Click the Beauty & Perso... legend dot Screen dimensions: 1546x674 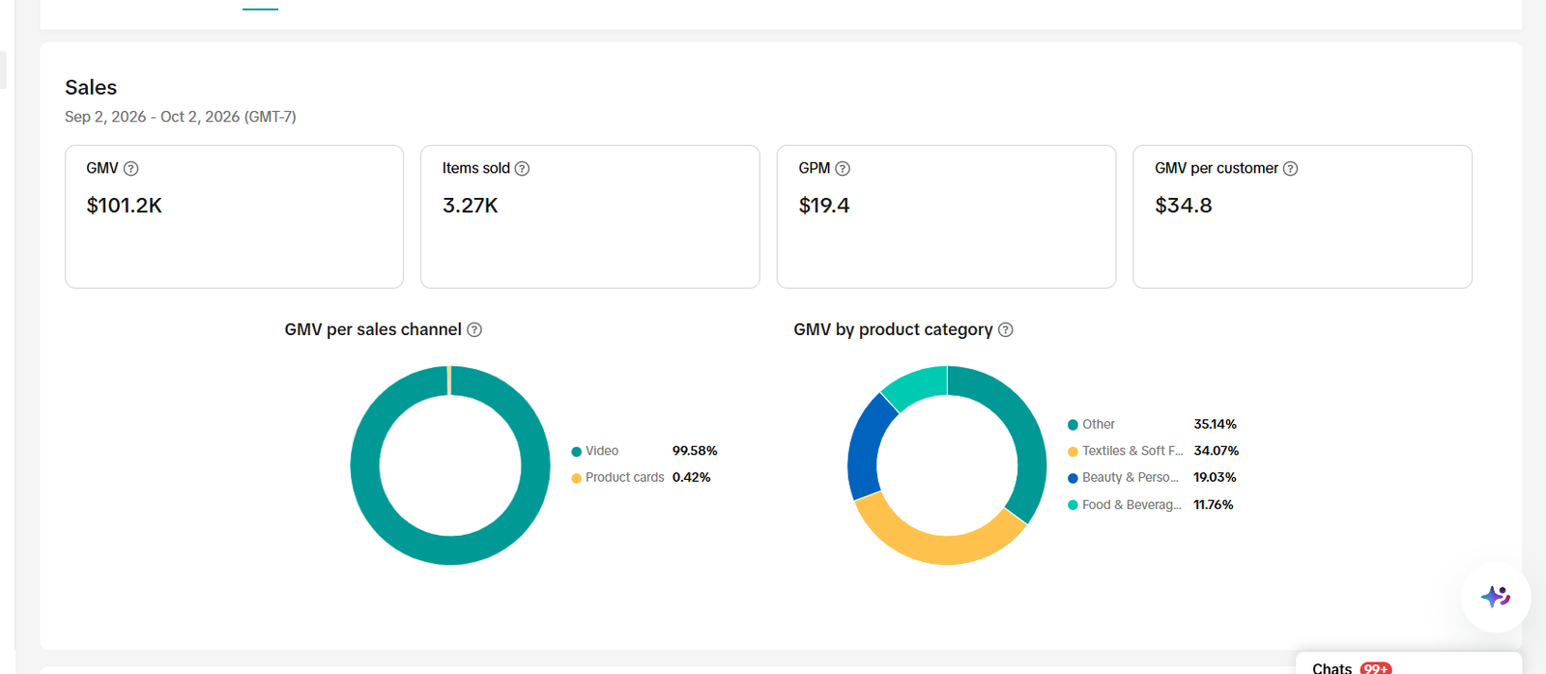click(1073, 478)
